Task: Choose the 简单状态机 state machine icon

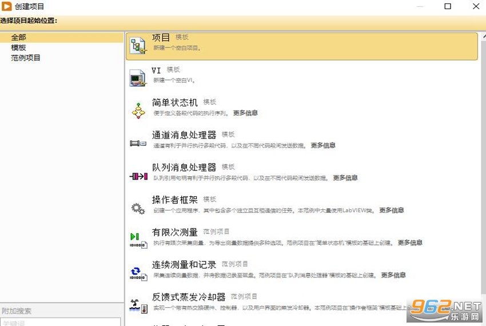Action: (x=138, y=111)
